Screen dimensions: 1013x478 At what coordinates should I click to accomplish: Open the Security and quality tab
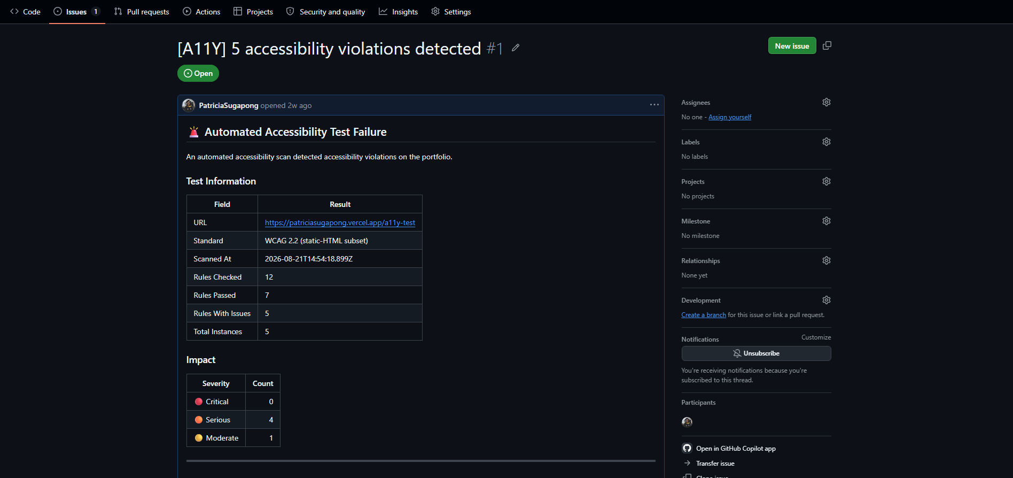[x=325, y=12]
